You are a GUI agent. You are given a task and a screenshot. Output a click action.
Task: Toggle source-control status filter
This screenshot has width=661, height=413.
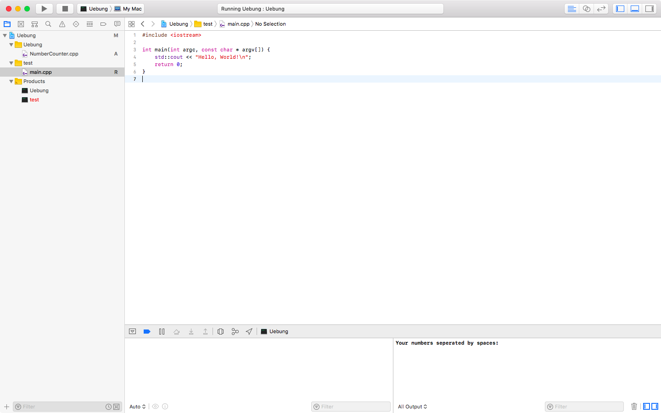click(x=116, y=407)
